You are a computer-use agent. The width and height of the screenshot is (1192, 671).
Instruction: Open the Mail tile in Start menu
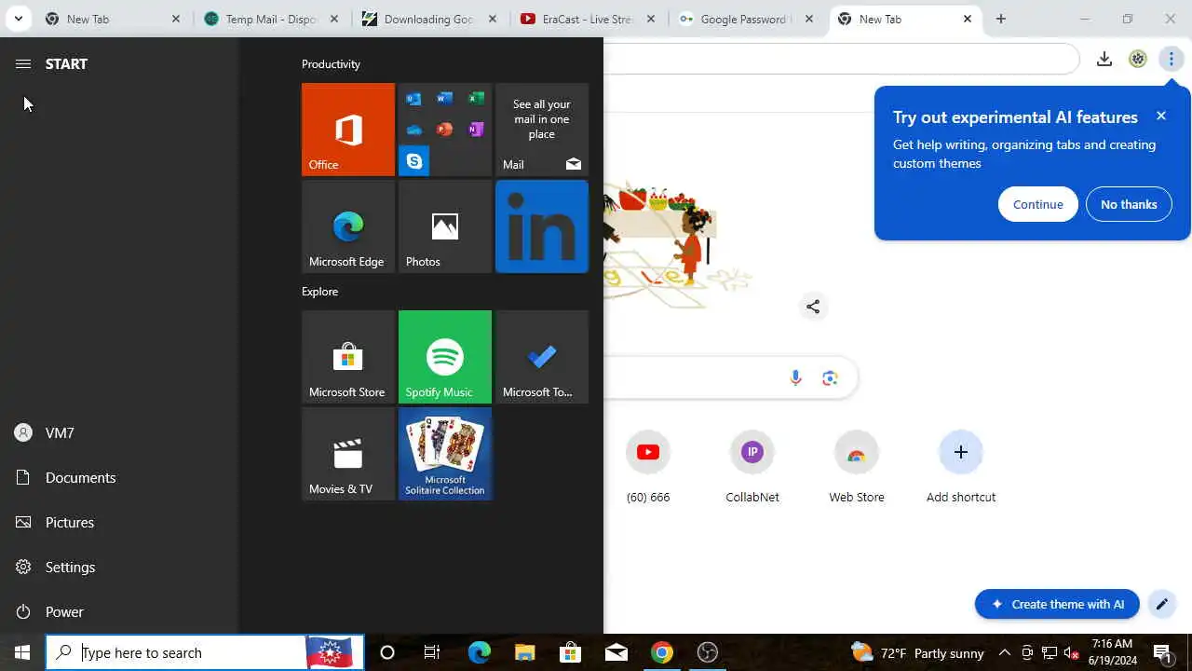pos(542,130)
